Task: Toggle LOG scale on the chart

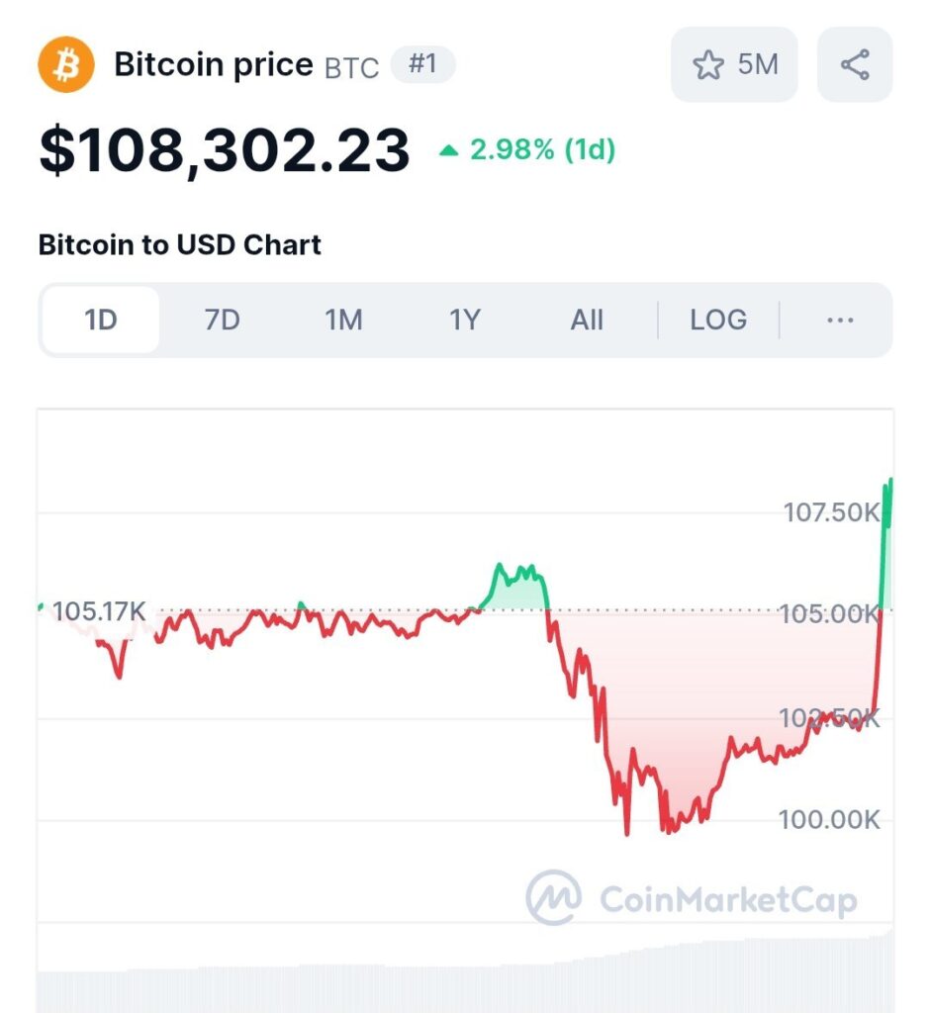Action: tap(718, 320)
